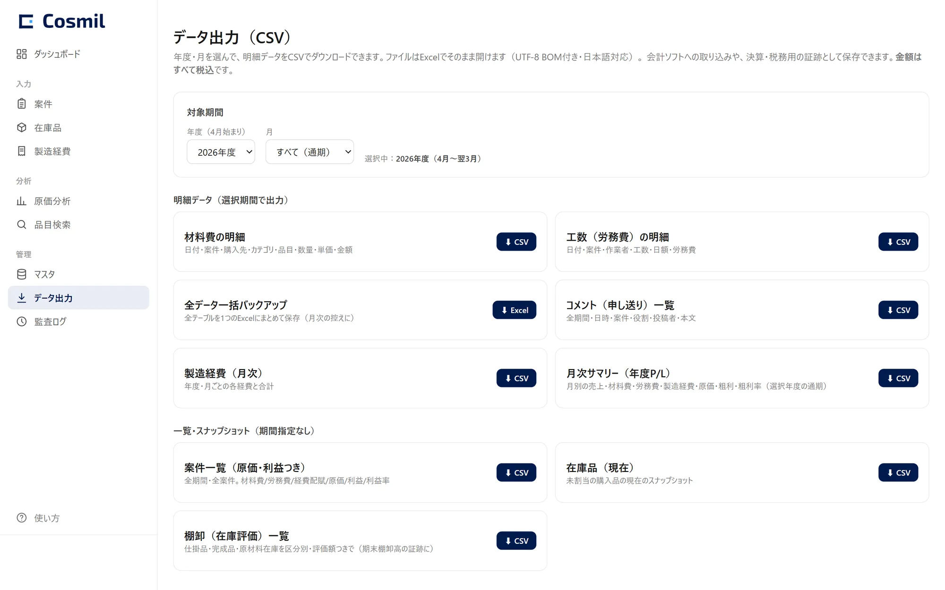Screen dimensions: 945x590
Task: Open the 使い方 help link
Action: (78, 518)
